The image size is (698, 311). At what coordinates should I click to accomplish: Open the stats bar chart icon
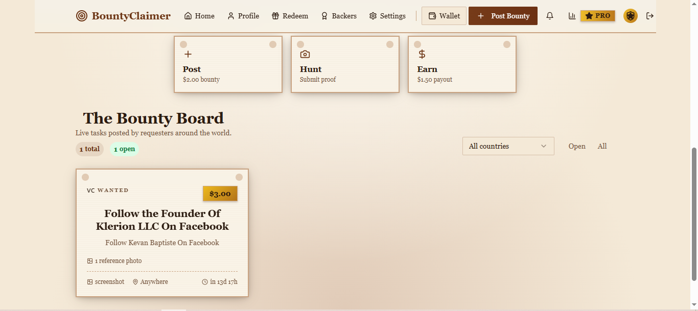tap(572, 16)
